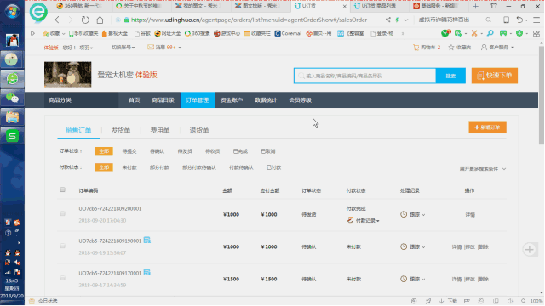Open green WPS S icon on taskbar
Screen dimensions: 545x306
click(x=12, y=136)
